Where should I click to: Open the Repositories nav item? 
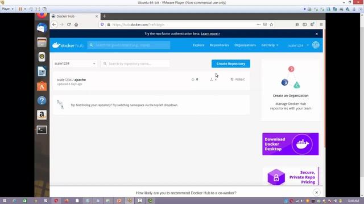point(220,45)
